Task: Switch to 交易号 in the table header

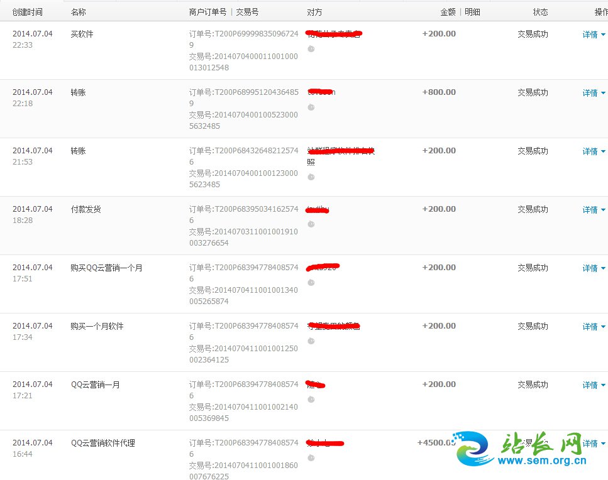Action: (x=247, y=12)
